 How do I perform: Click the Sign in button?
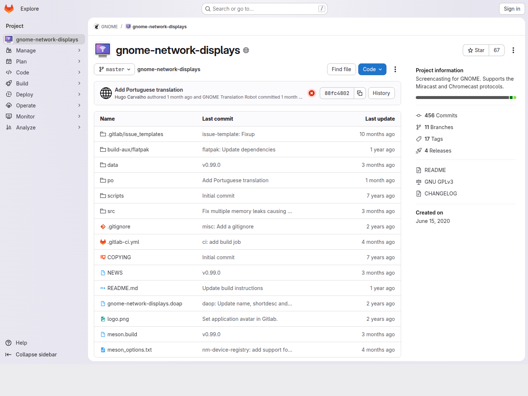click(512, 9)
